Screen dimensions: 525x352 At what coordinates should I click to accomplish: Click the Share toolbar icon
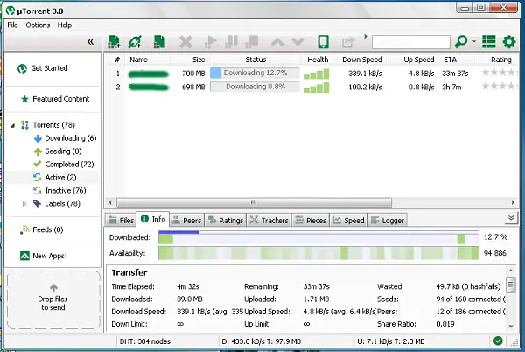[x=348, y=42]
